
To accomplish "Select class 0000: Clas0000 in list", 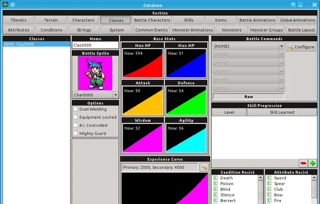I will [37, 44].
